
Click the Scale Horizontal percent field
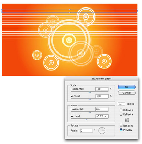[102, 89]
